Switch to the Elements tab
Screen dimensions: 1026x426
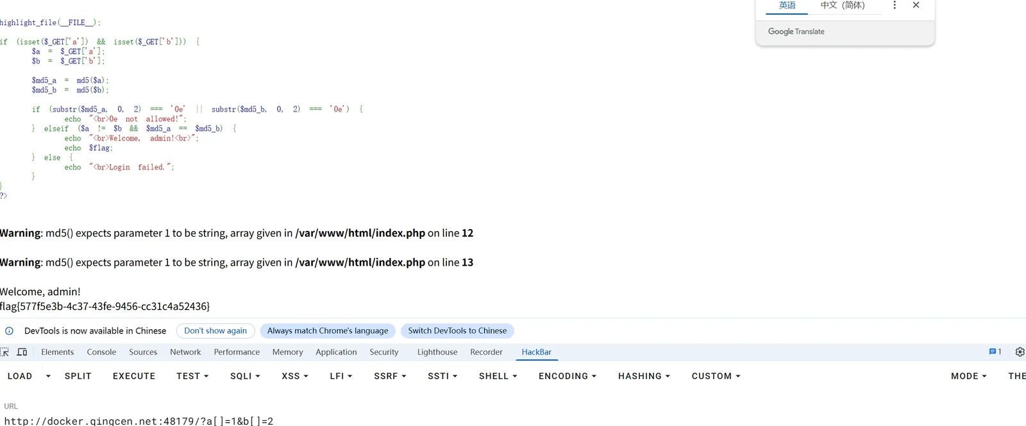tap(58, 352)
